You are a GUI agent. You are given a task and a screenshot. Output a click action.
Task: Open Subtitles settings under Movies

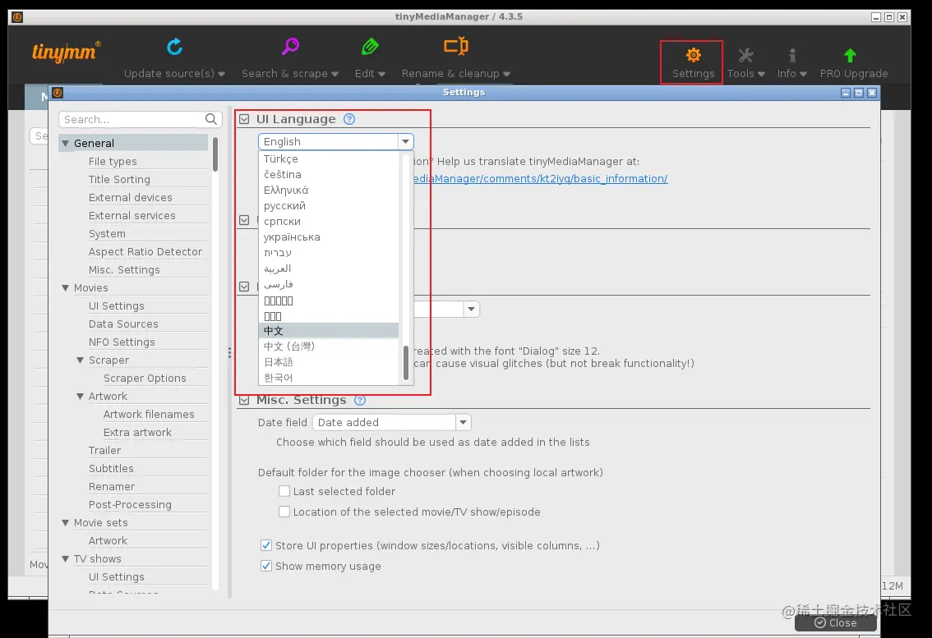111,469
